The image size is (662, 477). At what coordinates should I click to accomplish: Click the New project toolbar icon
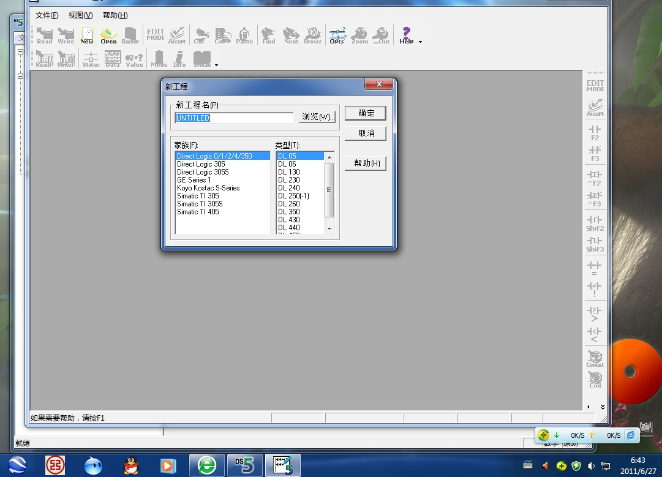click(x=87, y=36)
